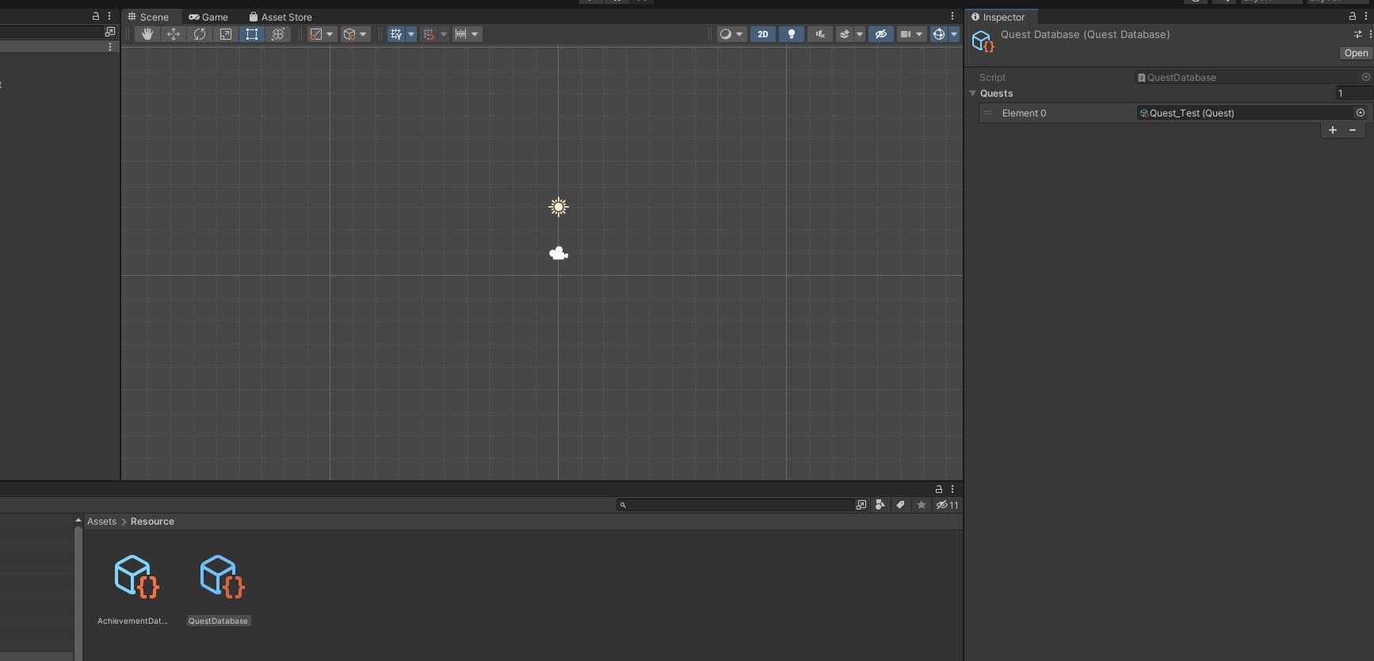Viewport: 1374px width, 661px height.
Task: Open the Gizmos dropdown arrow
Action: [954, 34]
